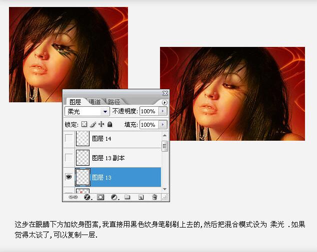Create a new layer group folder
This screenshot has height=252, width=317.
pyautogui.click(x=127, y=197)
